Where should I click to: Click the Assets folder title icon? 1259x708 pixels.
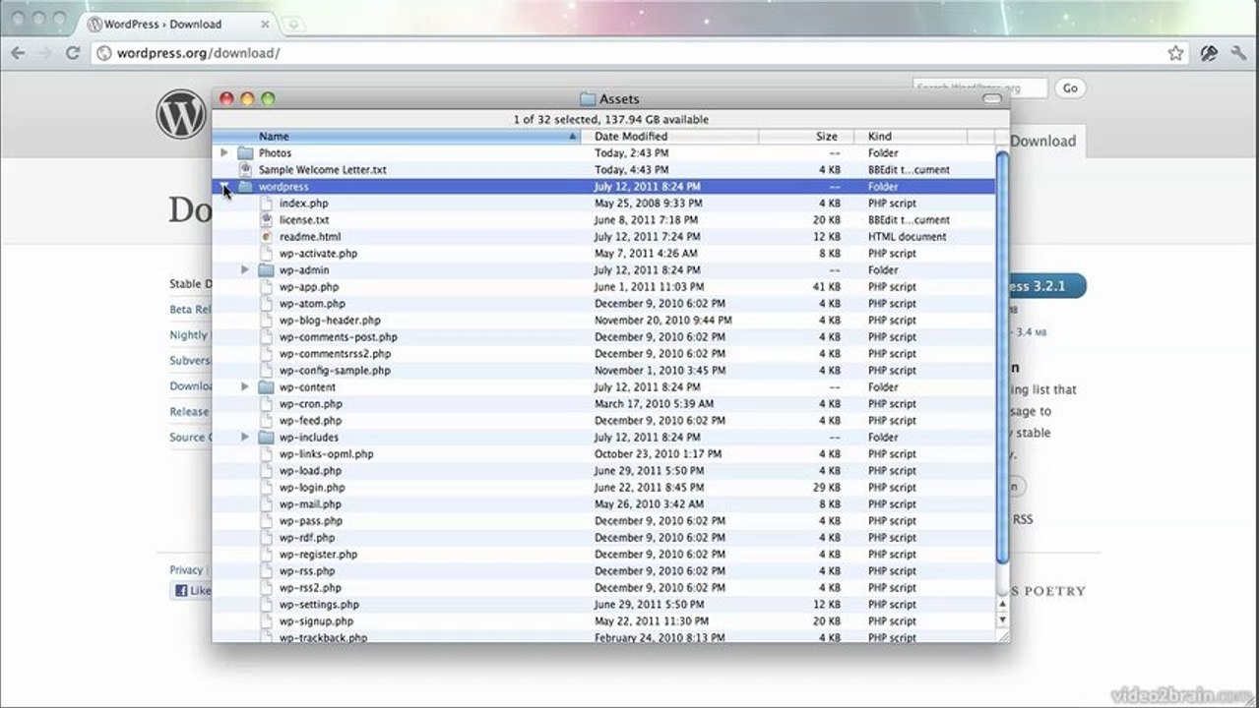(588, 99)
